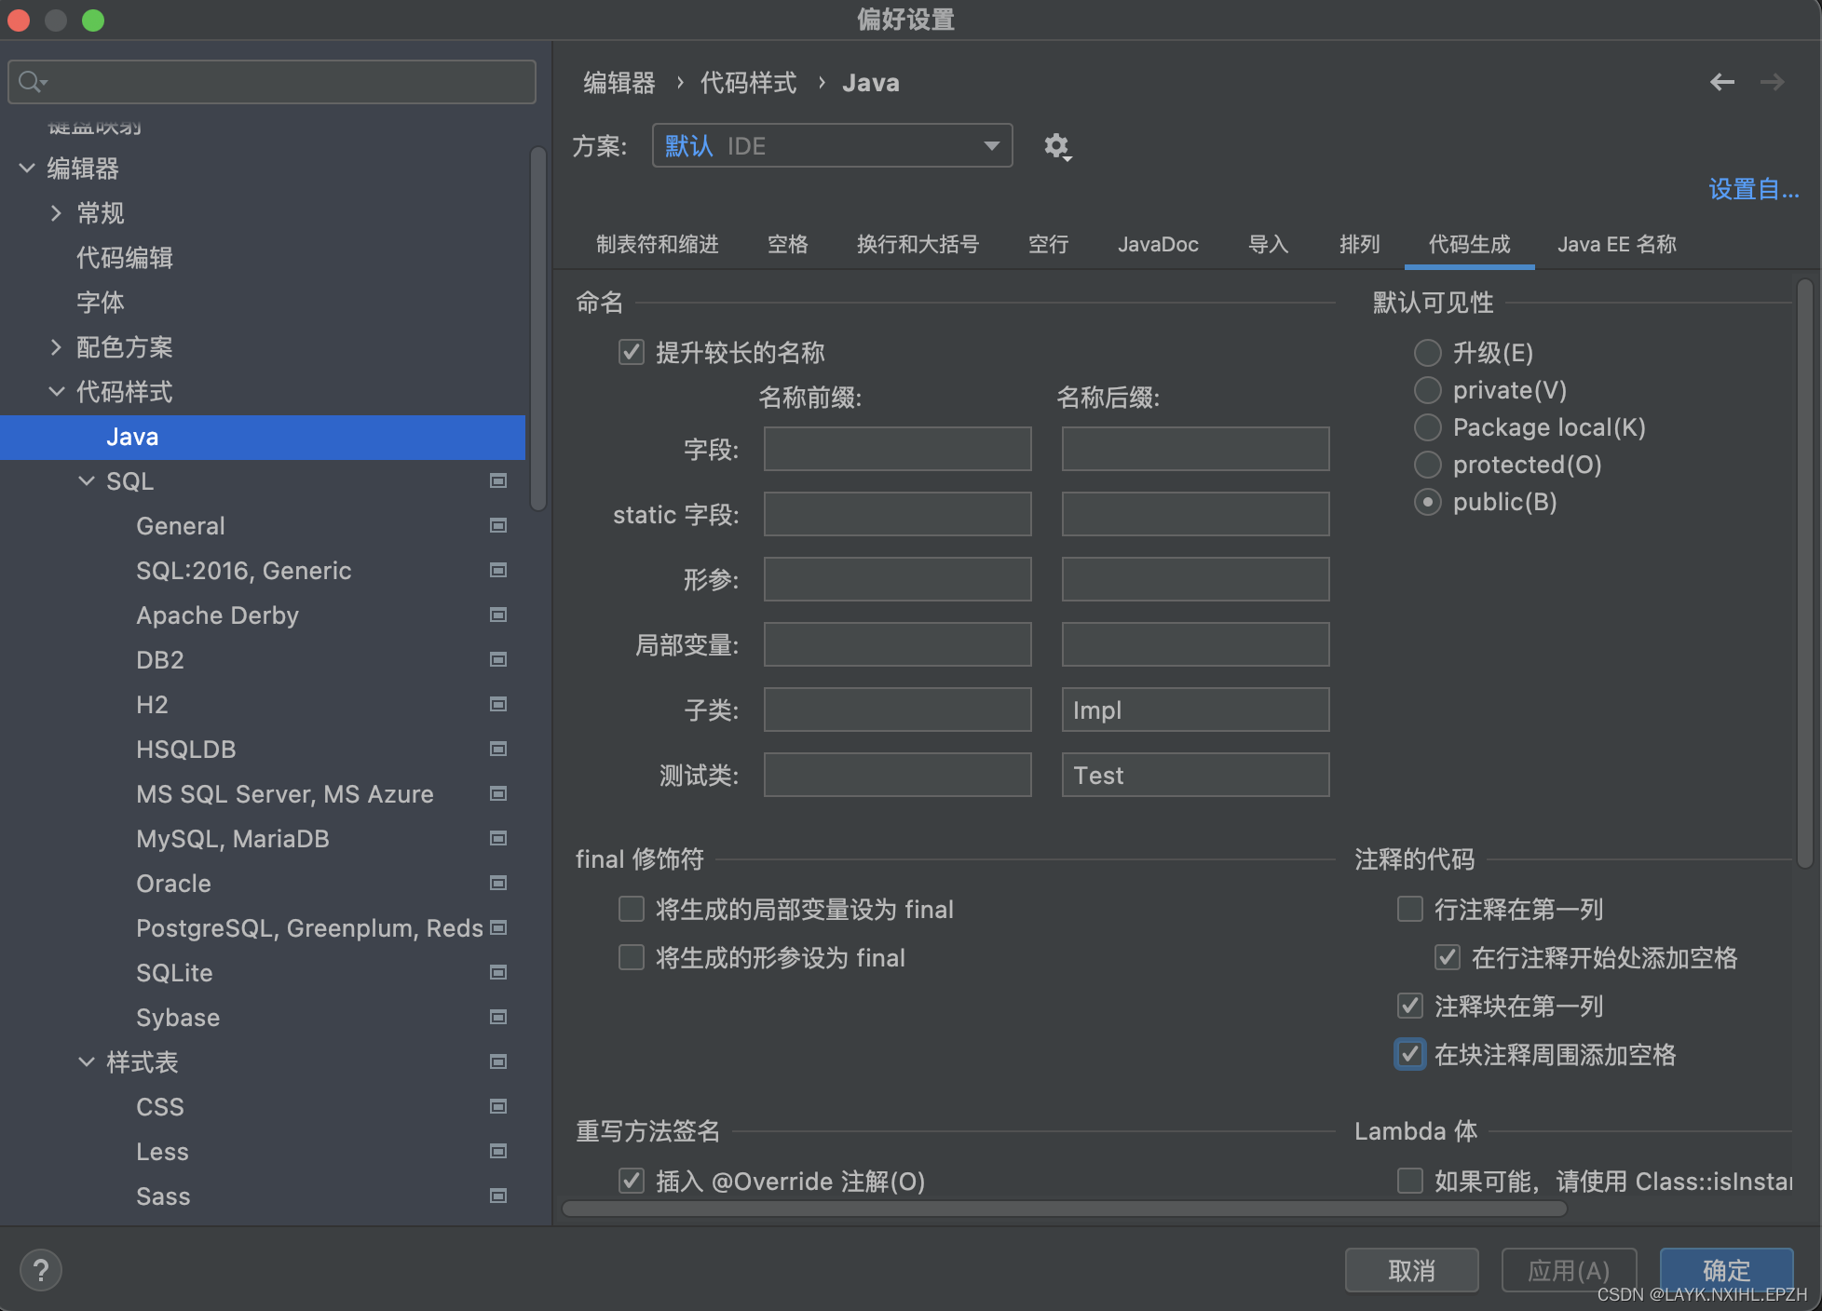Screen dimensions: 1822x1311
Task: Switch to 换行和大括号 tab
Action: click(918, 244)
